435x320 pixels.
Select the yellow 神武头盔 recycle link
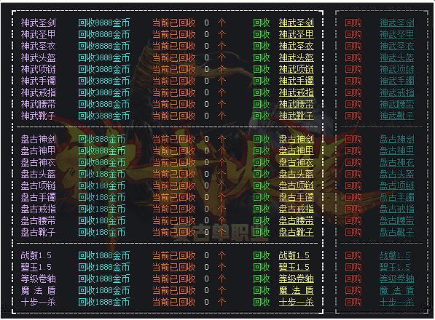pyautogui.click(x=297, y=57)
